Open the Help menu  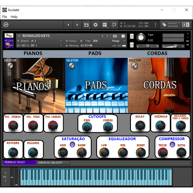point(14,17)
